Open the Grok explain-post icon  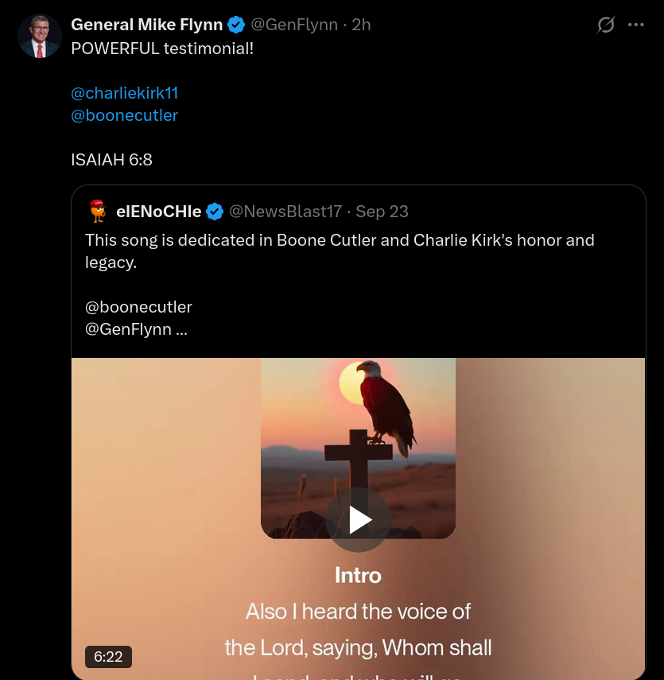coord(606,25)
